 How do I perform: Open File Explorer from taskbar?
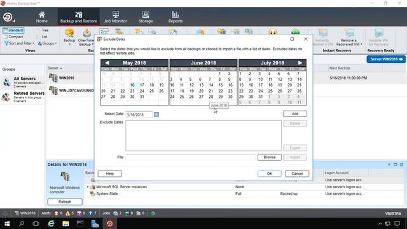(66, 223)
